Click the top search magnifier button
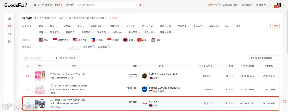288x112 pixels. 140,5
